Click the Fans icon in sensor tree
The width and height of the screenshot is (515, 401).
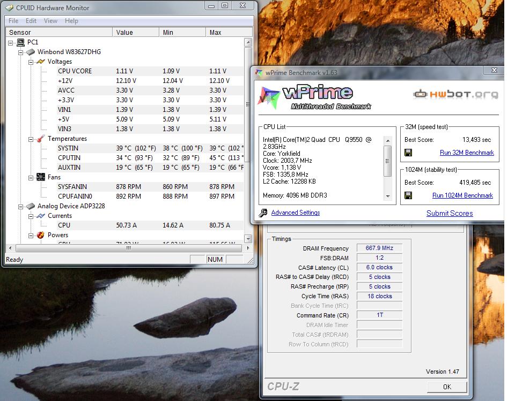click(x=40, y=177)
